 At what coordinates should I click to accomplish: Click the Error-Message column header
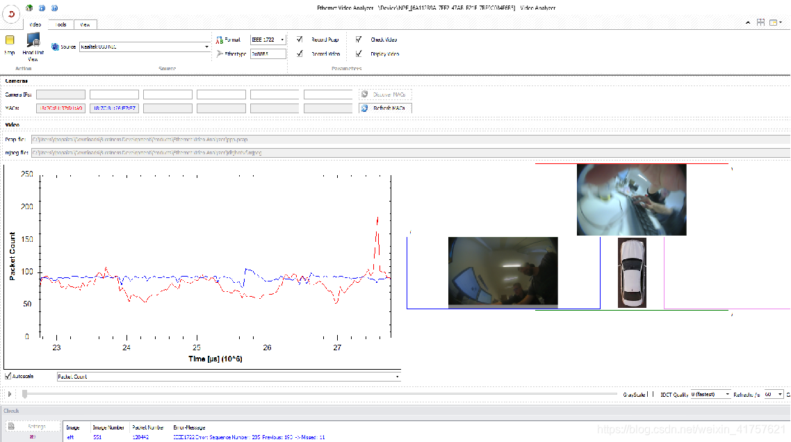coord(189,427)
